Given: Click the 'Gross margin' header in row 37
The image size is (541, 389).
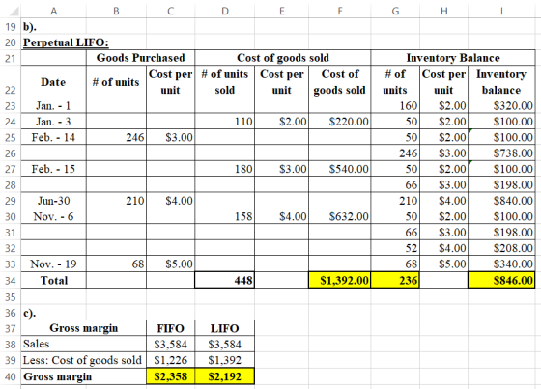Looking at the screenshot, I should point(84,328).
